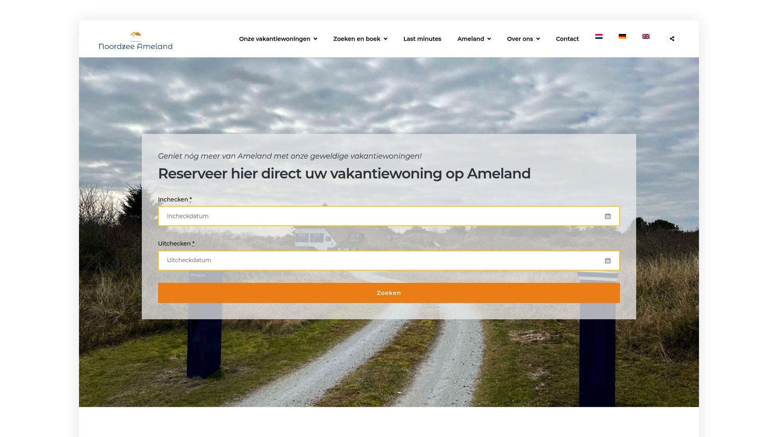Open calendar picker beside Uitcheckdatum field
This screenshot has width=778, height=437.
tap(607, 260)
